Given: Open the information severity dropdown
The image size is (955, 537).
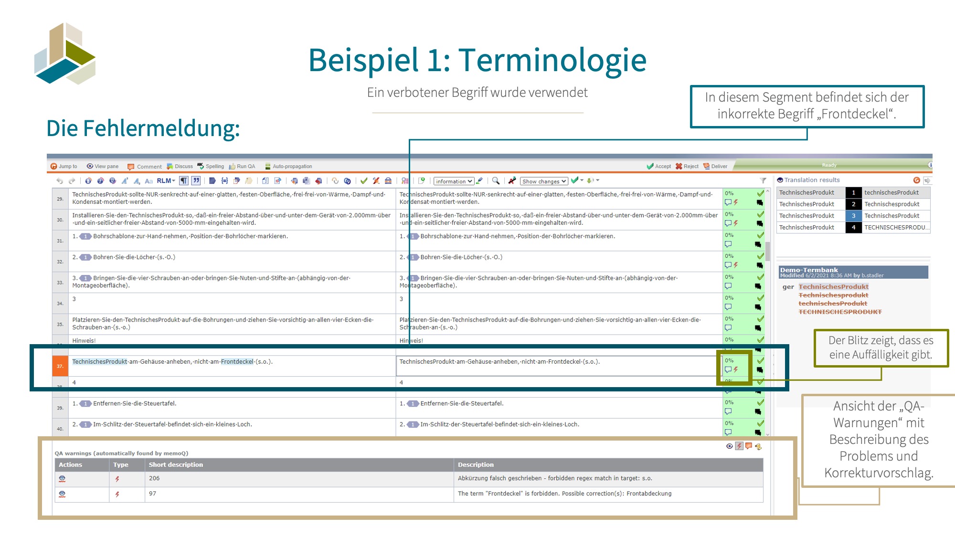Looking at the screenshot, I should (x=454, y=181).
